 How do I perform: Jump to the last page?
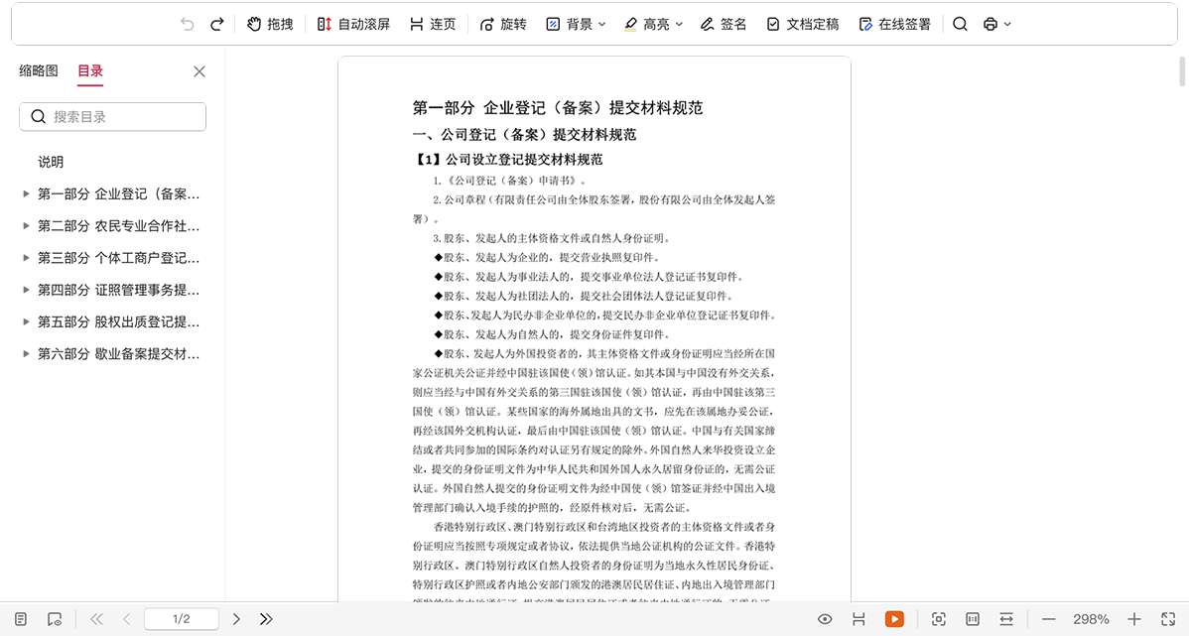266,619
